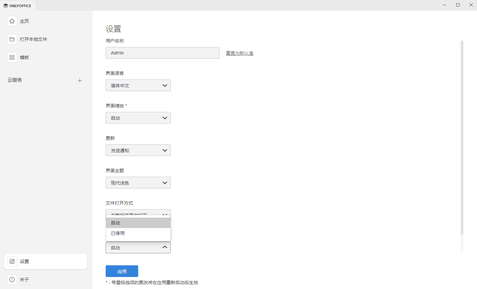Close the ONLYOFFICE window
The height and width of the screenshot is (289, 477).
coord(471,5)
